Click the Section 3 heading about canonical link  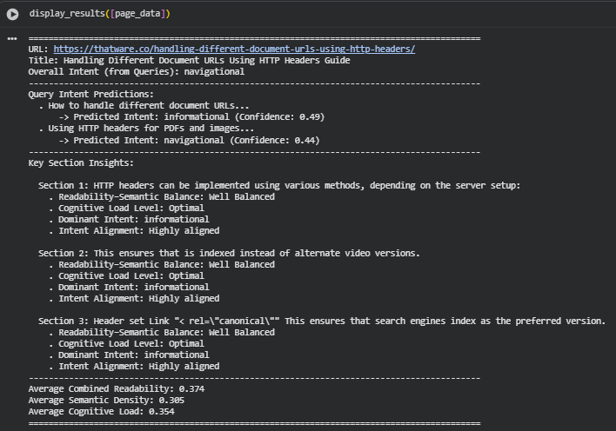(x=321, y=321)
